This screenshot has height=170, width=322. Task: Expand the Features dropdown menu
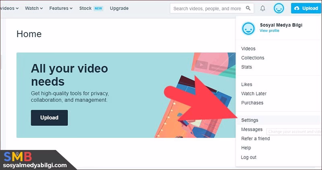point(61,8)
